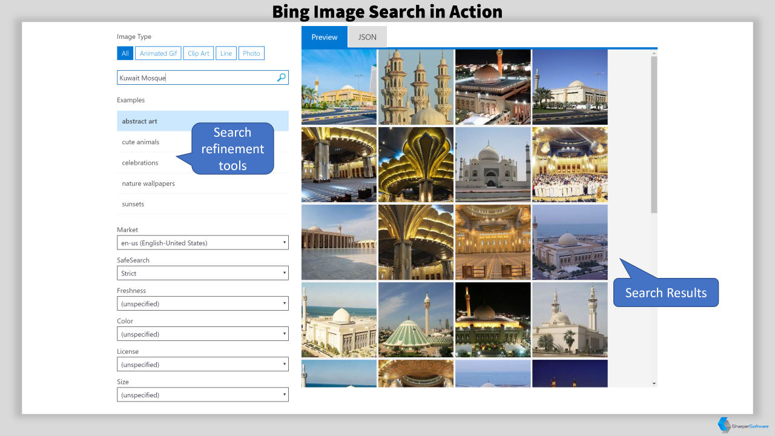Choose the celebrations example query

tap(203, 162)
